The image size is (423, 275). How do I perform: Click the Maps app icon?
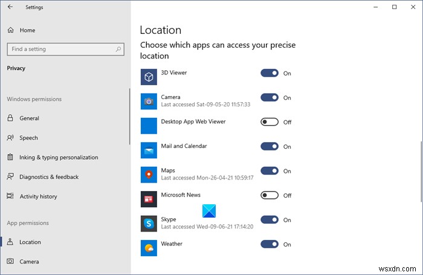point(149,175)
